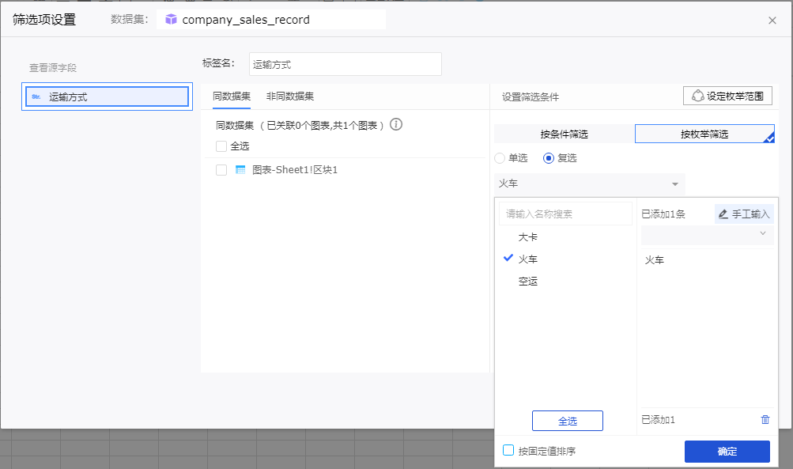This screenshot has width=793, height=469.
Task: Switch to the 非同数据集 tab
Action: point(290,96)
